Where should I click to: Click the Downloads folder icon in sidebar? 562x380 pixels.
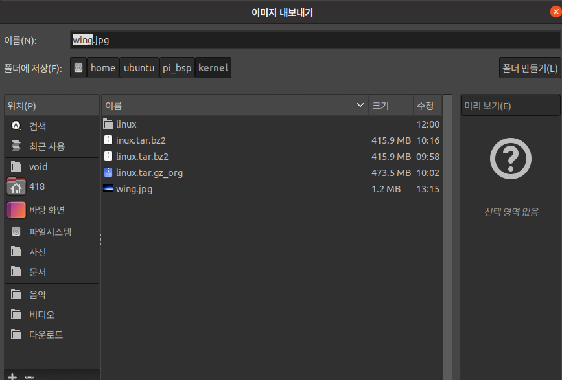pos(16,334)
